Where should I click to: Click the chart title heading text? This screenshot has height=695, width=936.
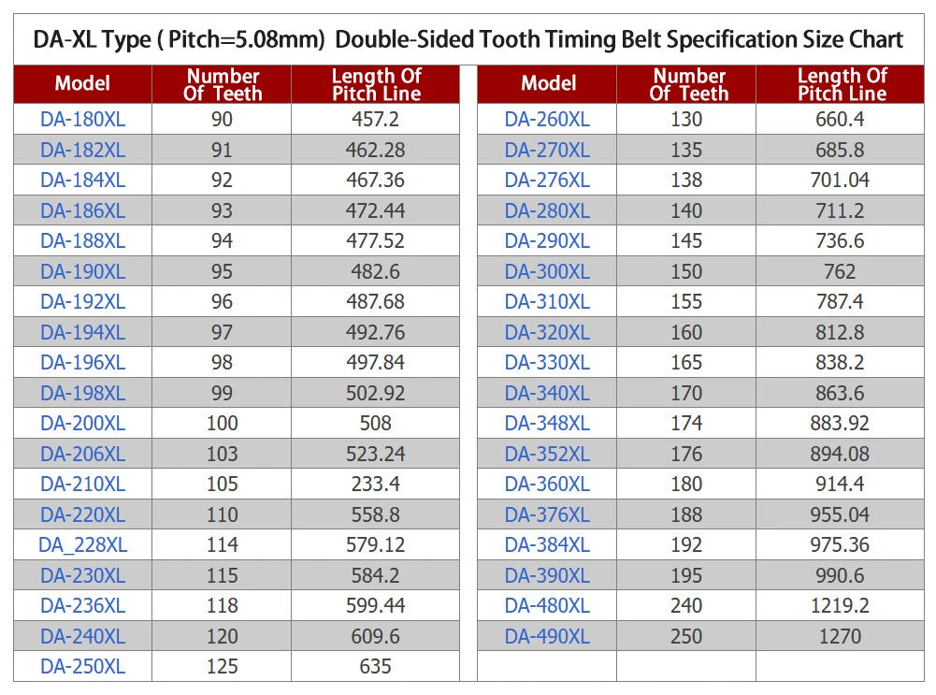coord(468,39)
